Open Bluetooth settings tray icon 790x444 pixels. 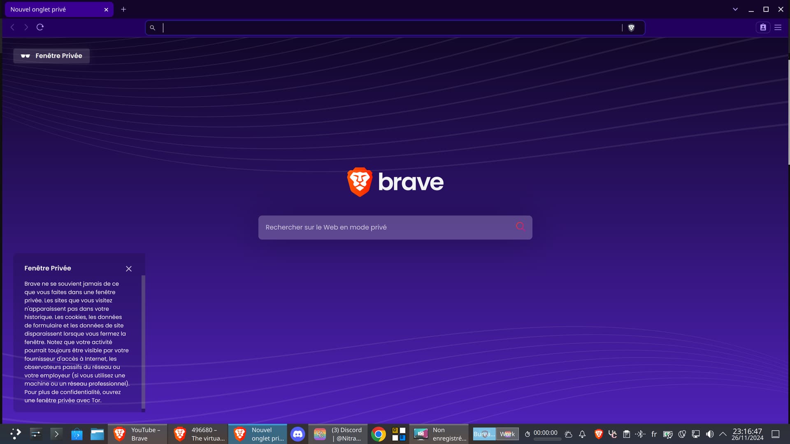point(640,434)
